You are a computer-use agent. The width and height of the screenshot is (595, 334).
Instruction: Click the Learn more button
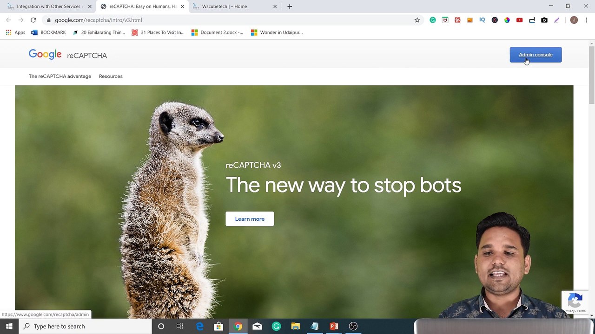(250, 219)
